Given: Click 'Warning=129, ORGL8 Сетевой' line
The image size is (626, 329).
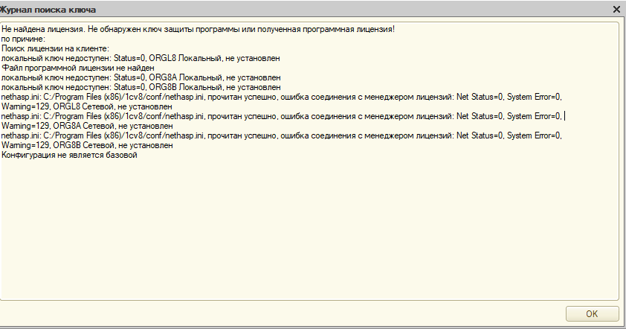Looking at the screenshot, I should (x=87, y=106).
